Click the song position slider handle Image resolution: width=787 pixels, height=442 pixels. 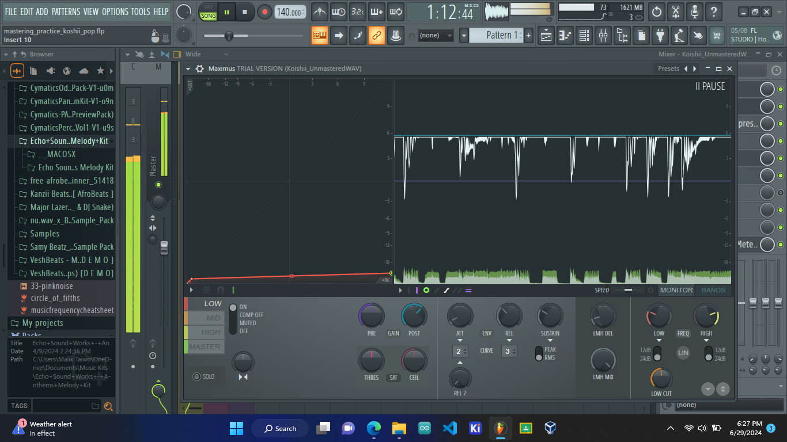click(229, 36)
